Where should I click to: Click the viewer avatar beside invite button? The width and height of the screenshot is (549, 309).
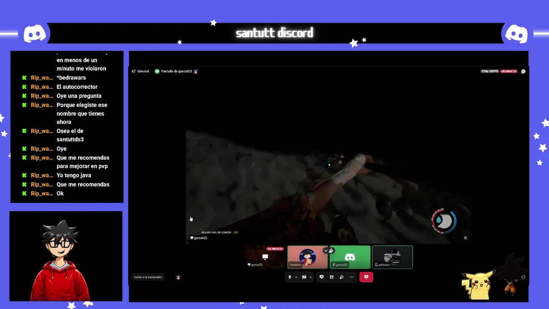[178, 277]
